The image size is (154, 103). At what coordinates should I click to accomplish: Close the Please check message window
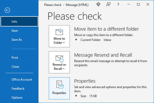click(148, 4)
